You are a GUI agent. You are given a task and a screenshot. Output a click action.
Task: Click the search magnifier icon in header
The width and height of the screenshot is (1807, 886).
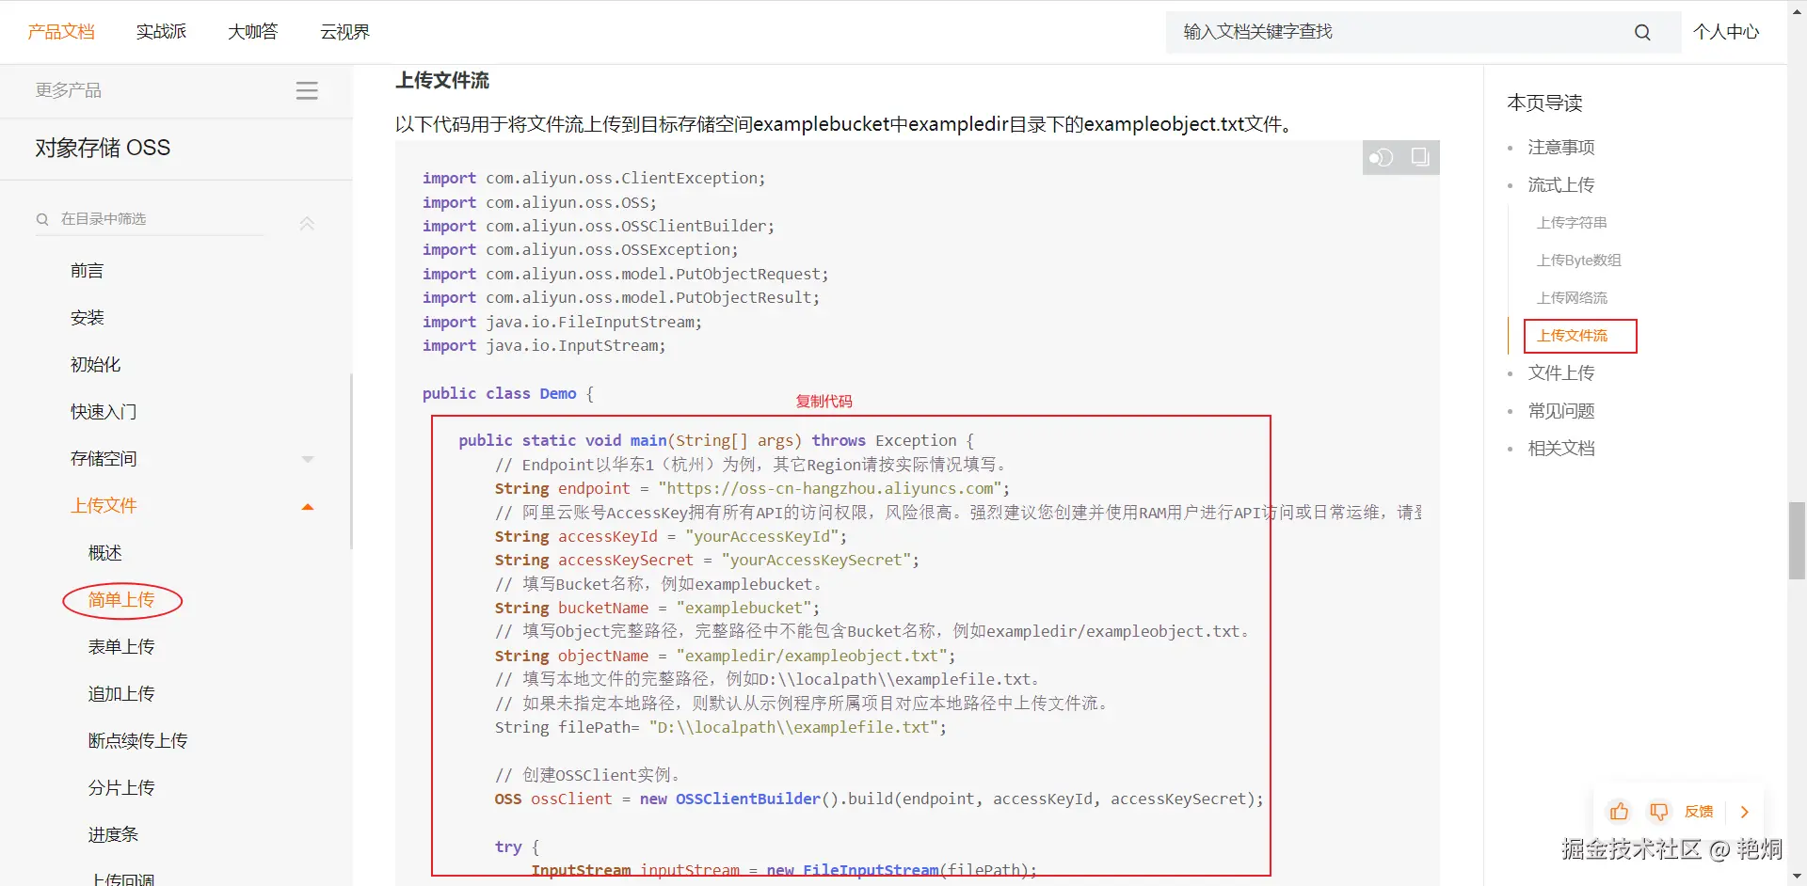click(1642, 32)
